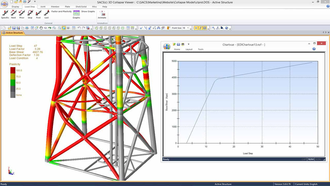This screenshot has height=186, width=330.
Task: Click the green rotate arrow icon
Action: pyautogui.click(x=50, y=28)
